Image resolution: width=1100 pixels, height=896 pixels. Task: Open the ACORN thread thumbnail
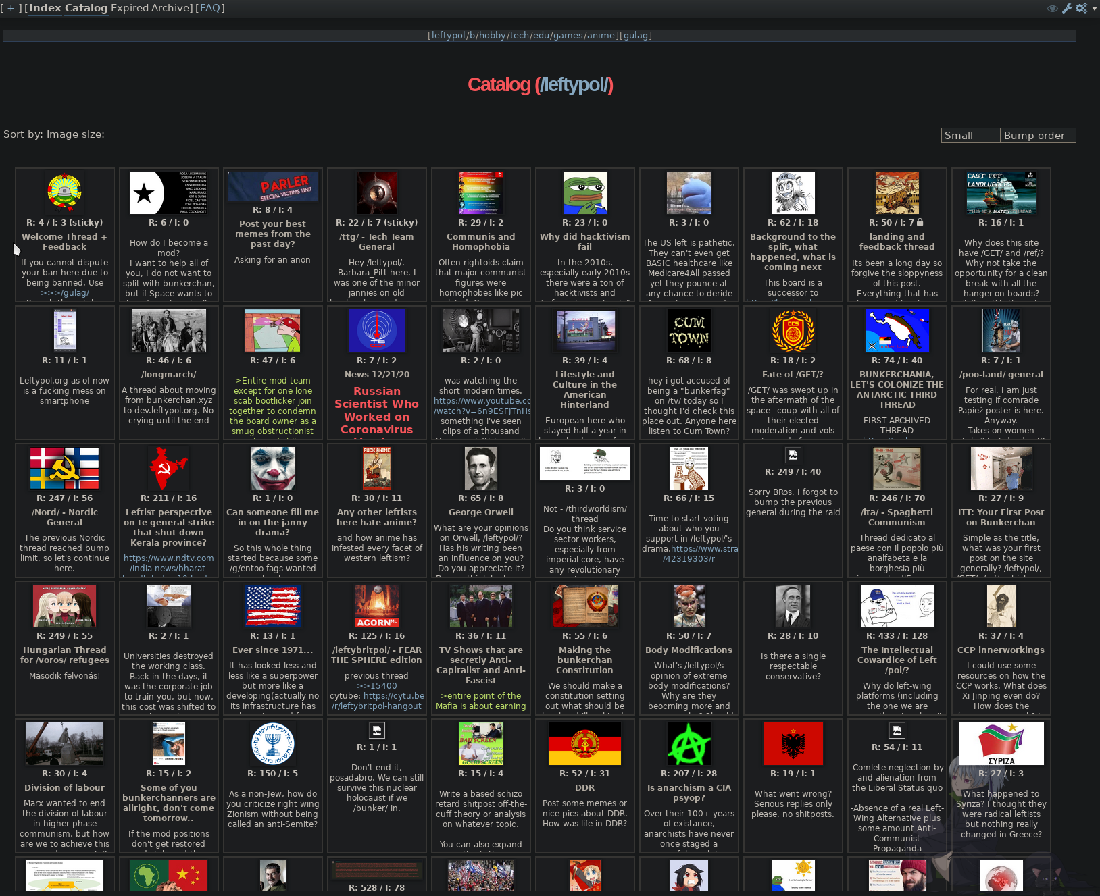coord(376,606)
